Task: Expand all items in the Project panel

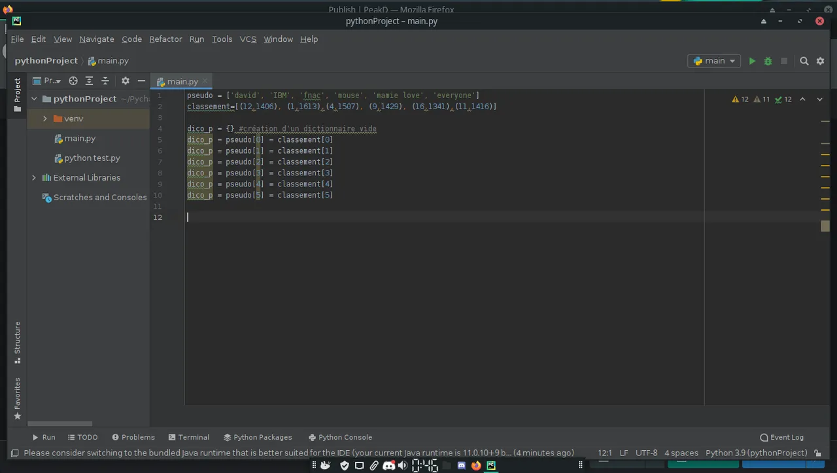Action: click(89, 80)
